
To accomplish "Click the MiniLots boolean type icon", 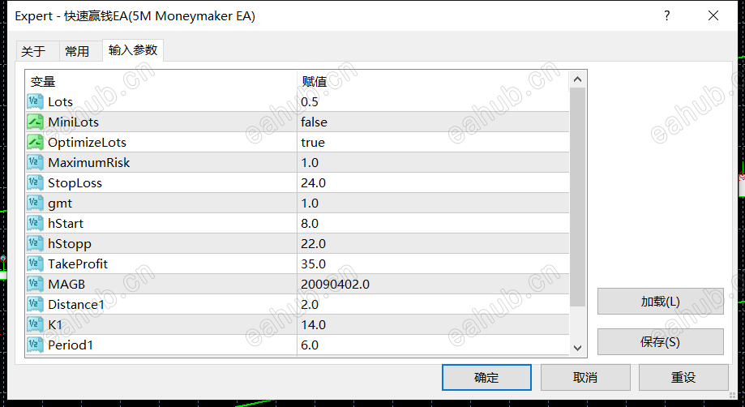I will 35,122.
